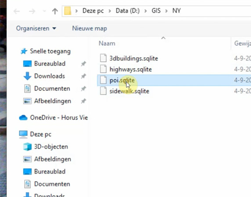Click the OneDrive cloud icon

click(x=23, y=118)
